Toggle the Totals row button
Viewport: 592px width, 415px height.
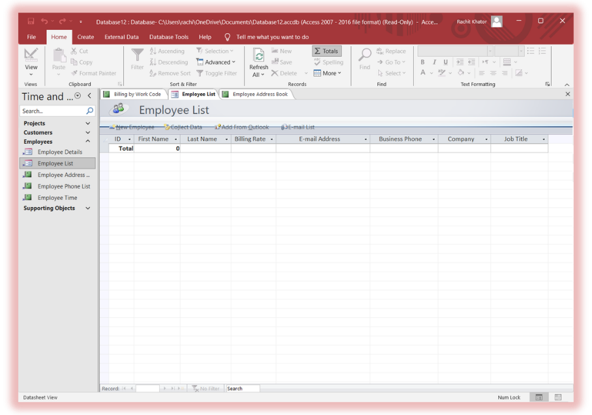[327, 51]
